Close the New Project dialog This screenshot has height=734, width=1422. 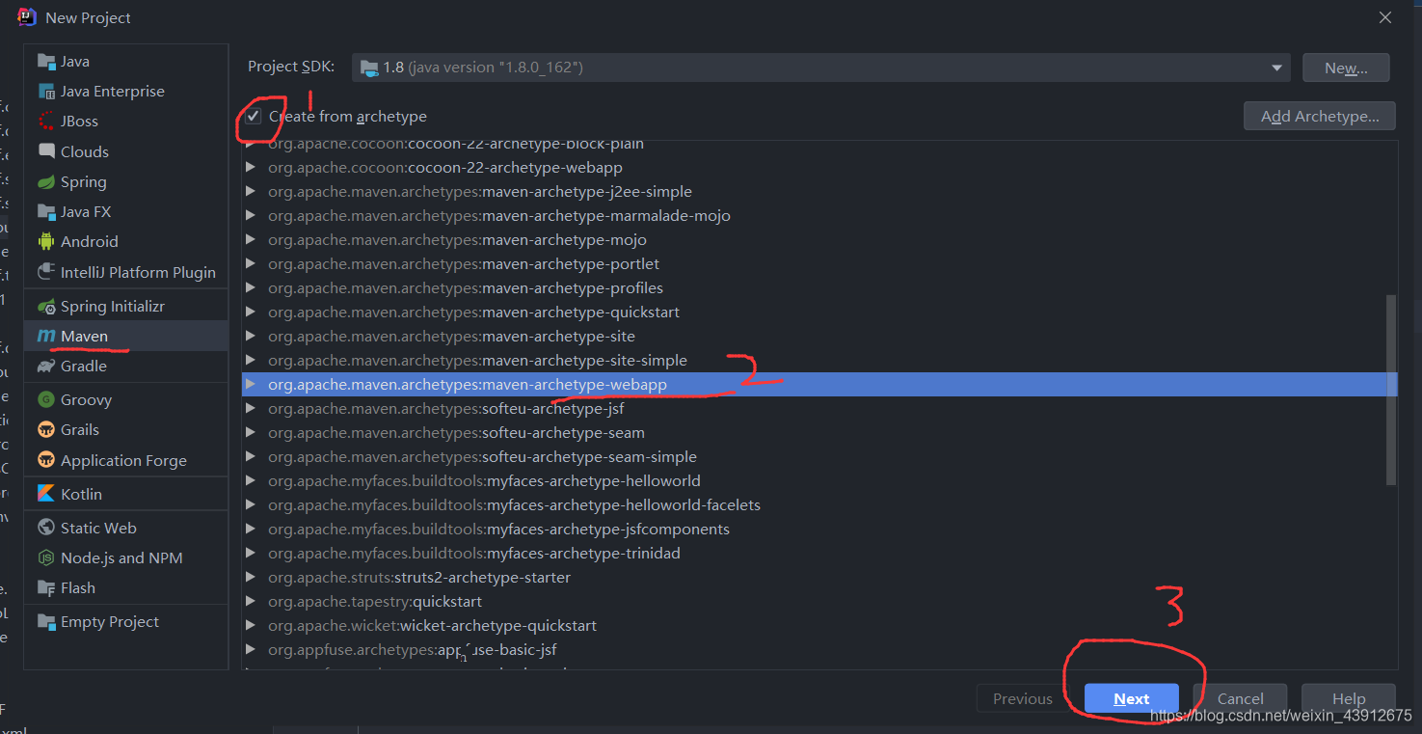coord(1384,17)
